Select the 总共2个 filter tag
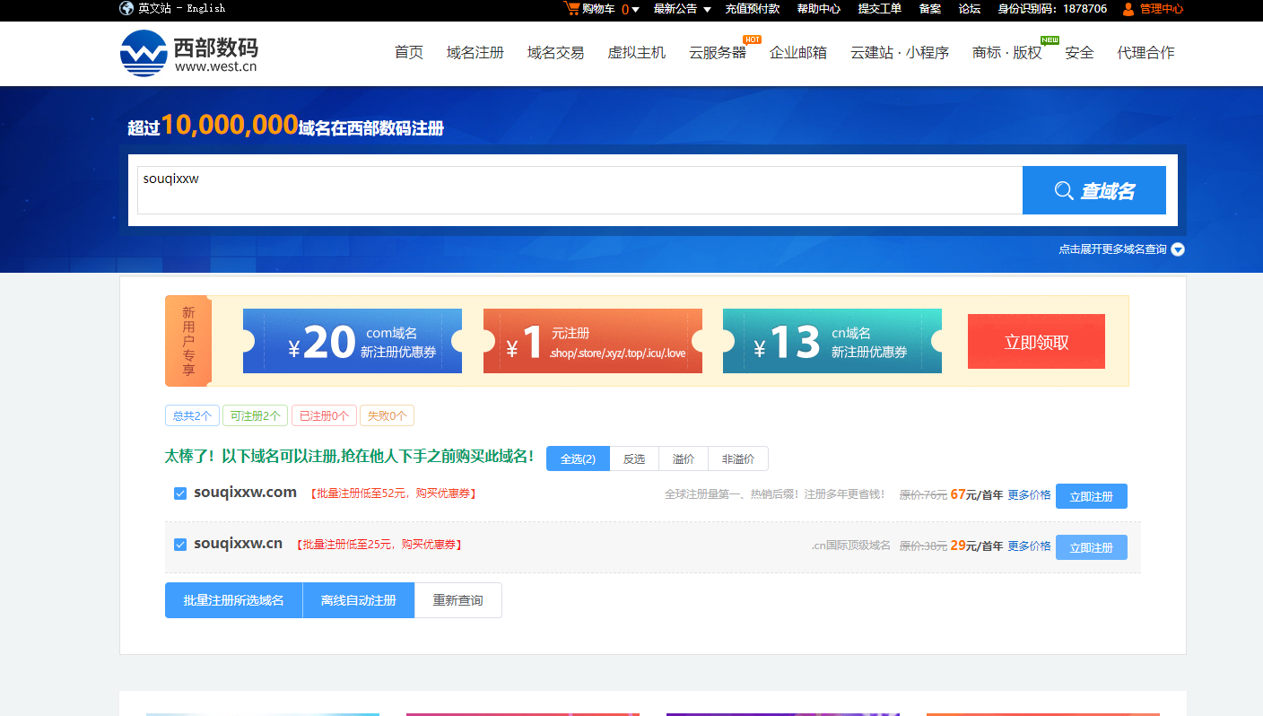The height and width of the screenshot is (716, 1263). point(192,416)
